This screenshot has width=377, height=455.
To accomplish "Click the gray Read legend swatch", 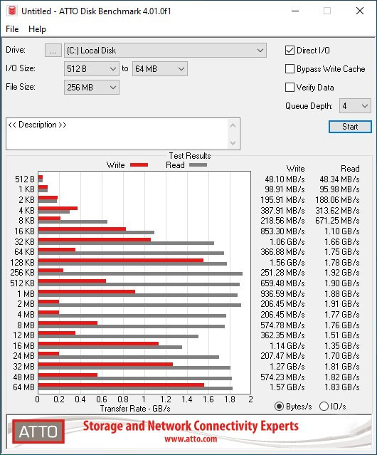I will tap(198, 164).
